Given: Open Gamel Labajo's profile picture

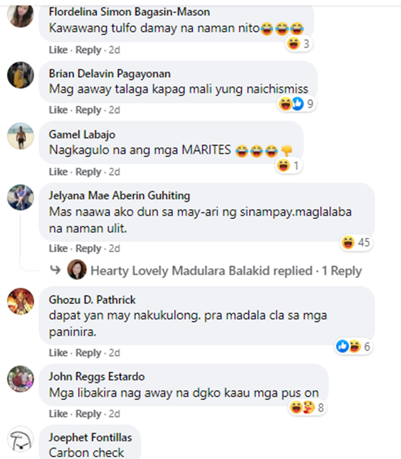Looking at the screenshot, I should point(20,136).
